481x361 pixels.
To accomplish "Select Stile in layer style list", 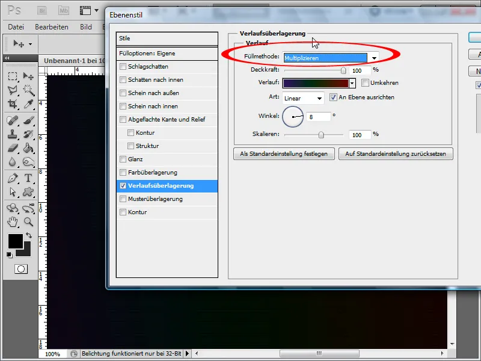I will 167,39.
